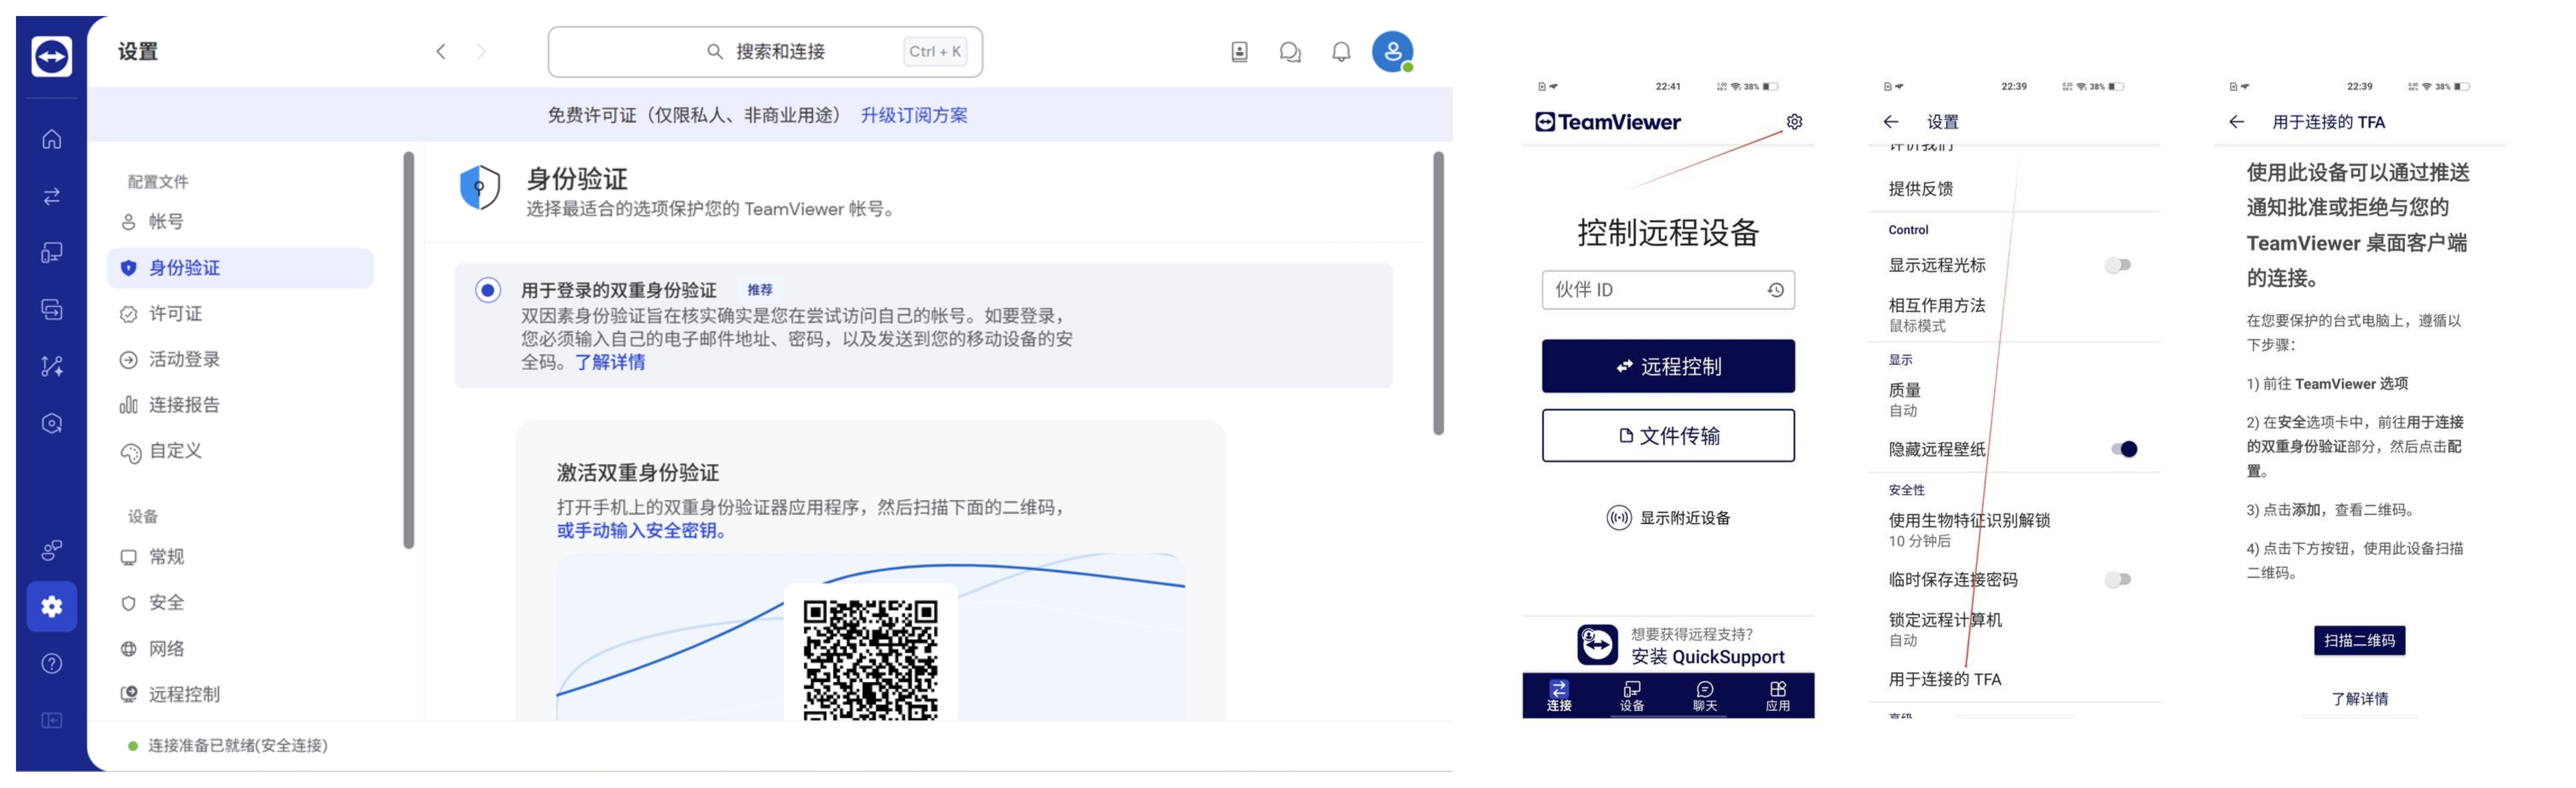This screenshot has height=788, width=2576.
Task: Tap back arrow on mobile 设置 screen
Action: point(1890,122)
